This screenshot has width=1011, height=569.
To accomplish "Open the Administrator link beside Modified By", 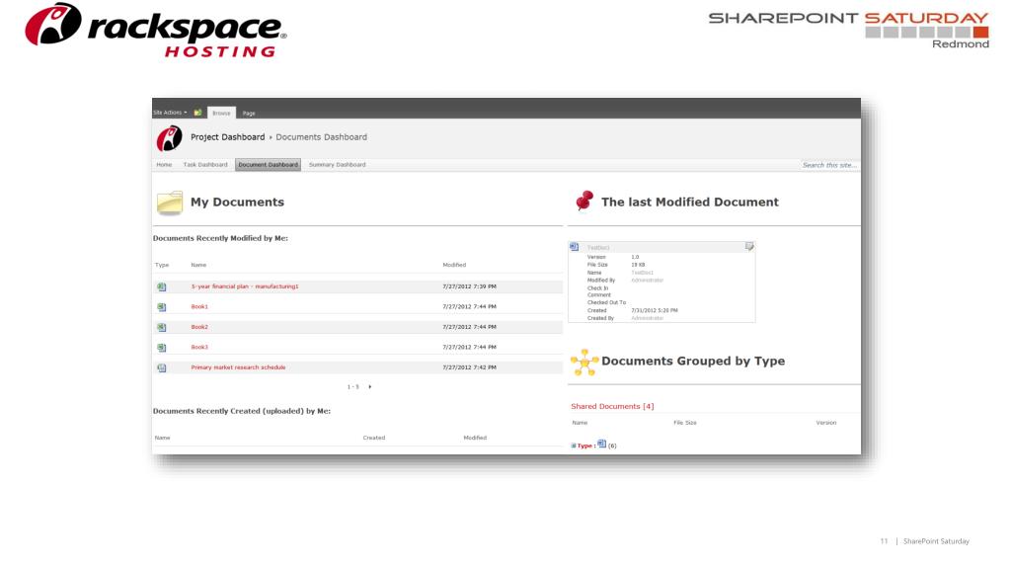I will (647, 281).
